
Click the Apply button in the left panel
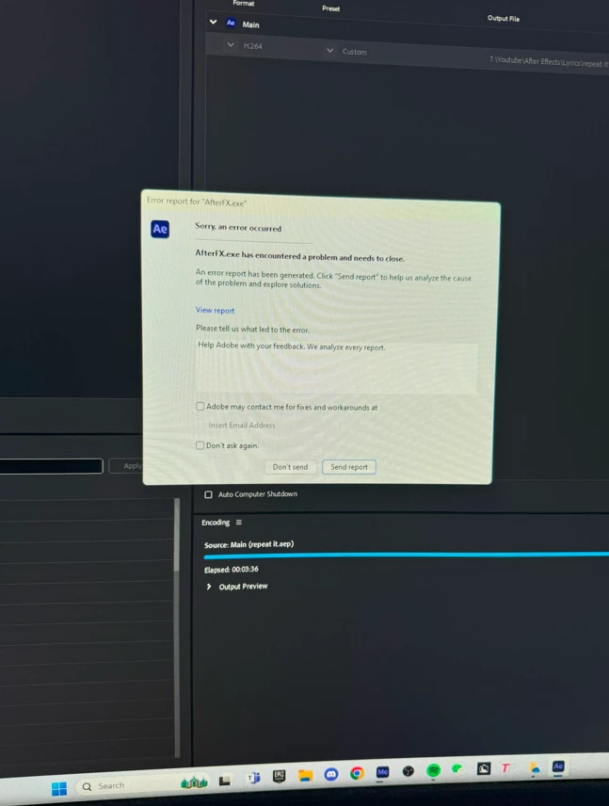pos(126,466)
